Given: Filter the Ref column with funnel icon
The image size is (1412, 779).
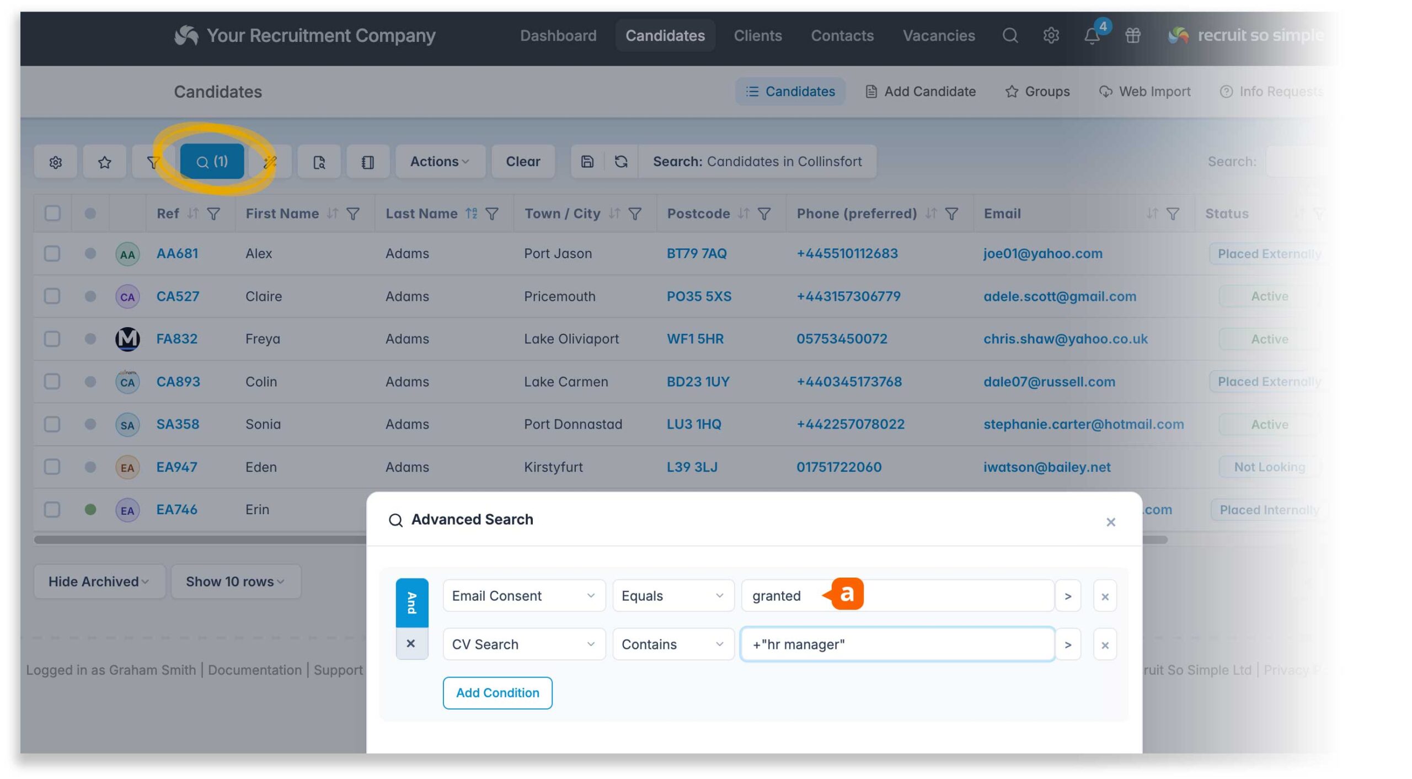Looking at the screenshot, I should tap(213, 214).
